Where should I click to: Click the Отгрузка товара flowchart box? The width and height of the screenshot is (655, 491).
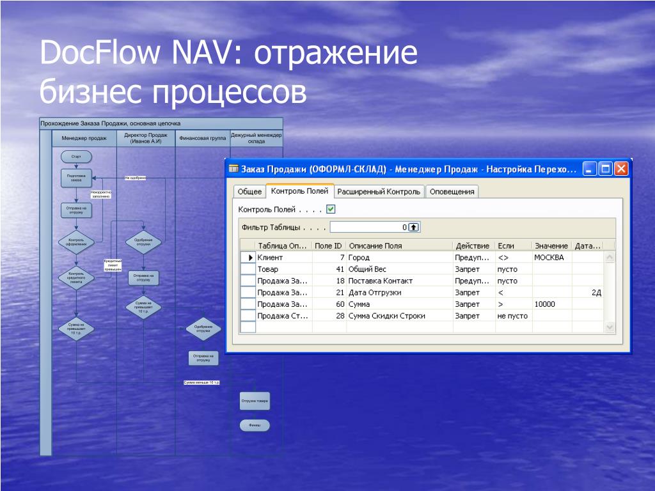(255, 401)
